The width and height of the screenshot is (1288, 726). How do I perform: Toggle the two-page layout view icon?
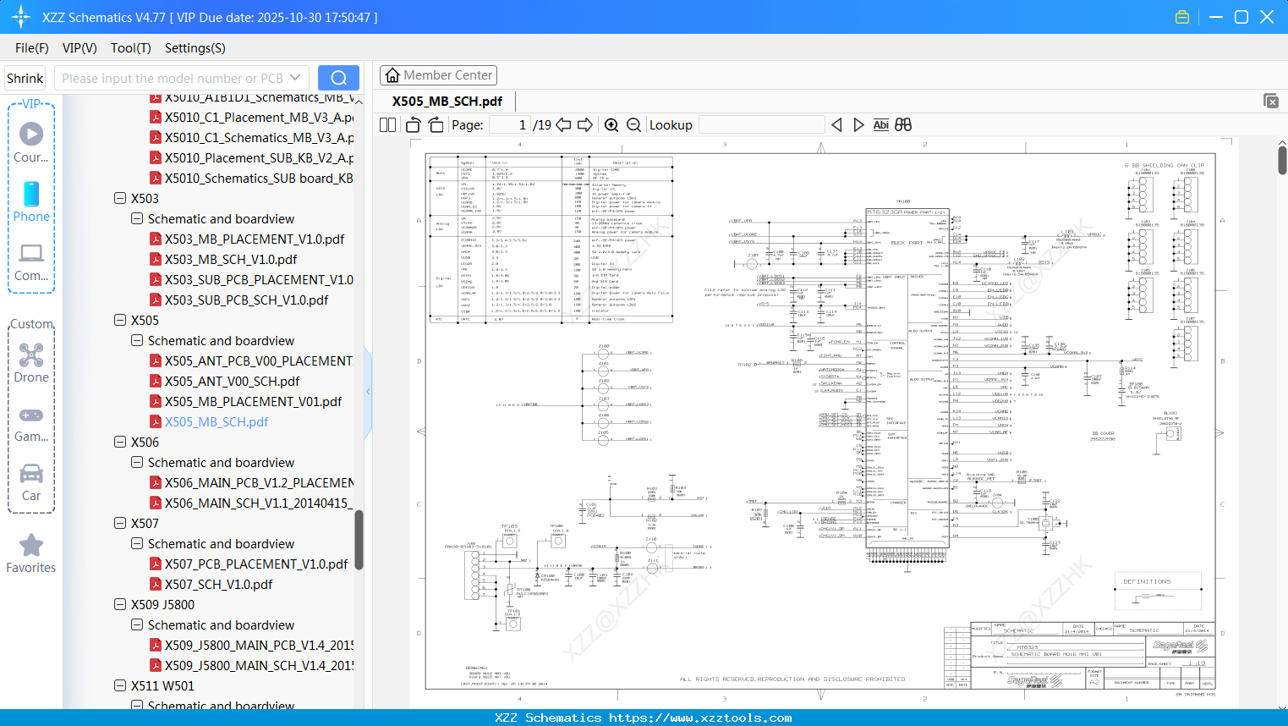(388, 125)
